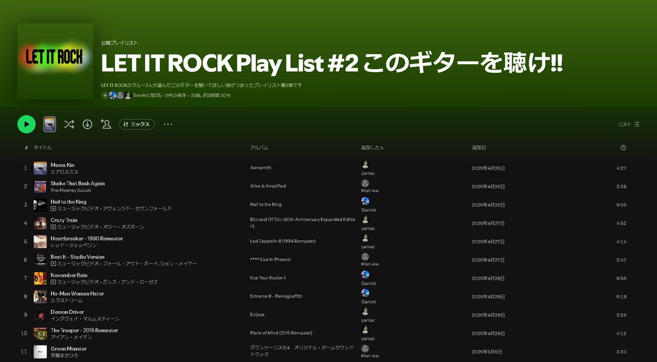This screenshot has height=362, width=657.
Task: Select the Mama Kin track title
Action: (62, 165)
